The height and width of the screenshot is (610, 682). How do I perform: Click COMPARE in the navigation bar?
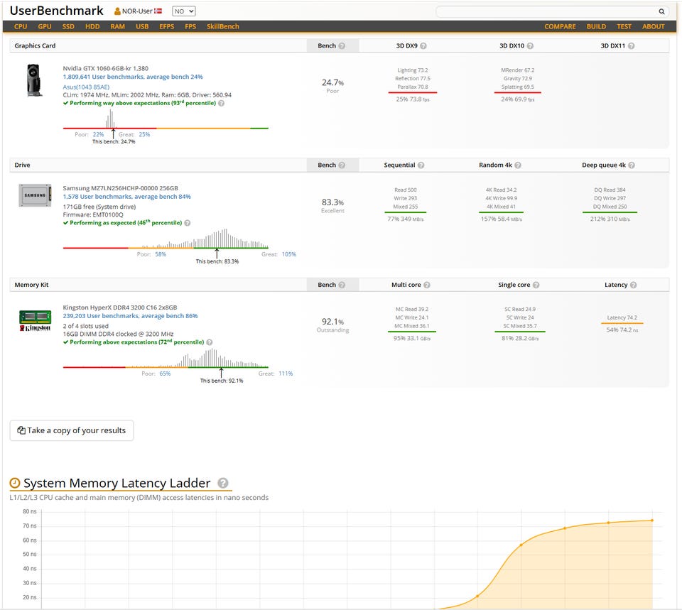[560, 26]
